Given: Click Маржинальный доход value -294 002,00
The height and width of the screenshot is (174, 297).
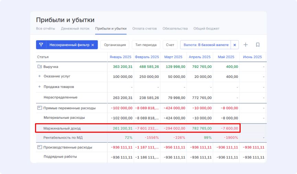Looking at the screenshot, I should tap(174, 128).
